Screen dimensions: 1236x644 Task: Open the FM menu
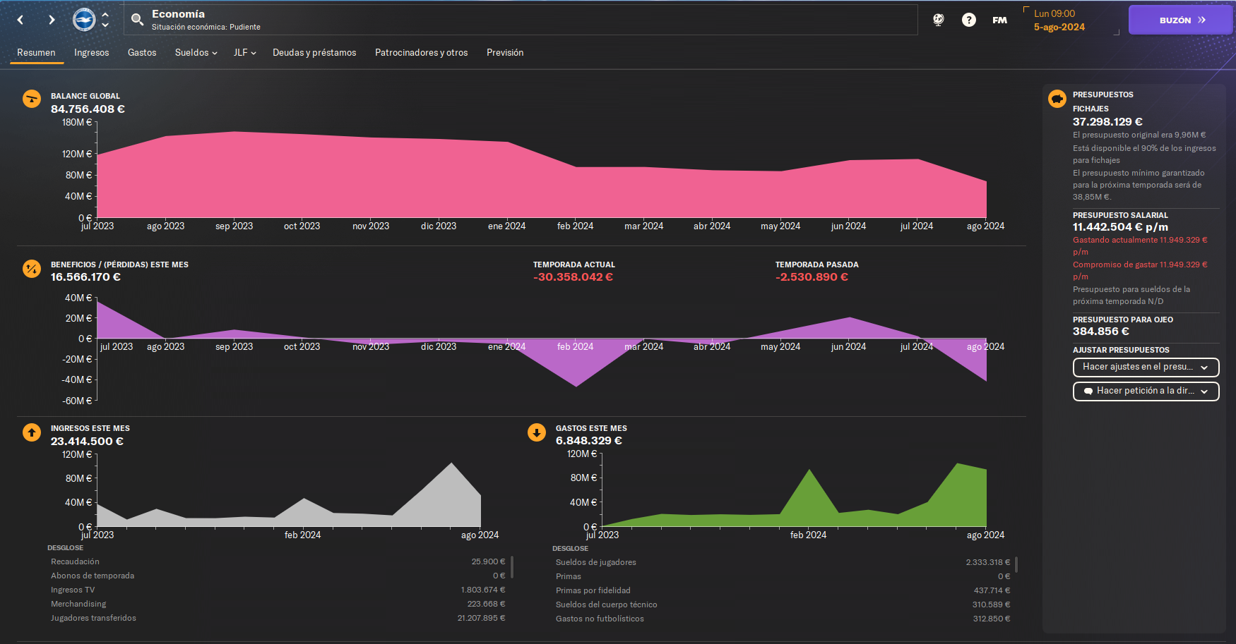tap(999, 20)
